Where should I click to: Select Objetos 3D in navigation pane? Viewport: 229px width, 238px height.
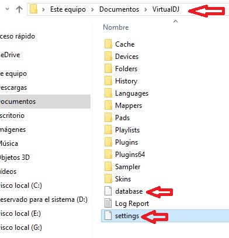[x=15, y=157]
